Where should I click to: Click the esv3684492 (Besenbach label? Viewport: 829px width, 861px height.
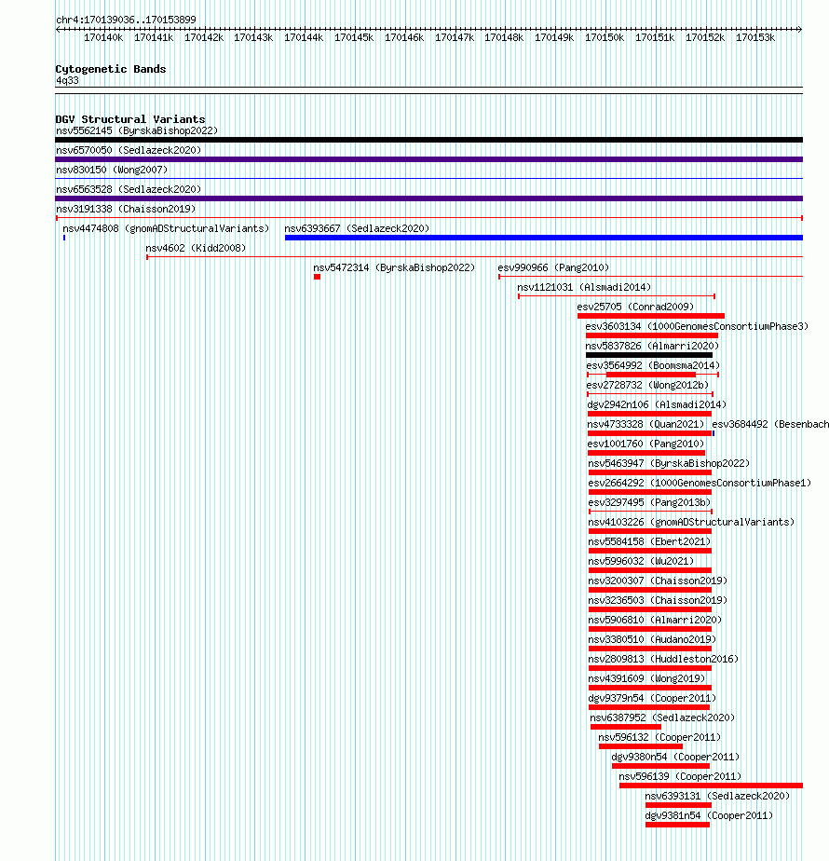click(x=770, y=425)
